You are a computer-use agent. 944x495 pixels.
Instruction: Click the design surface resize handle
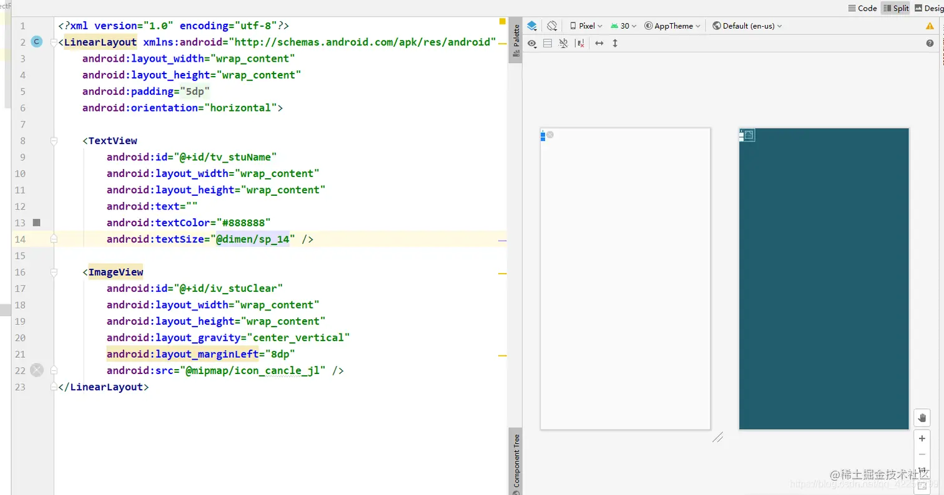pos(718,438)
